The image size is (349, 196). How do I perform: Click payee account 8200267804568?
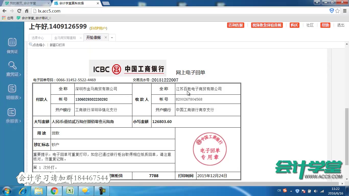pos(189,99)
